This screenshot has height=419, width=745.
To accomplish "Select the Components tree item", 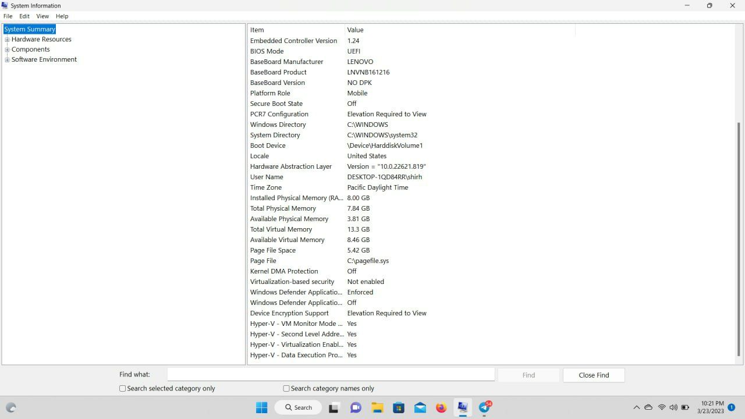I will (x=30, y=49).
